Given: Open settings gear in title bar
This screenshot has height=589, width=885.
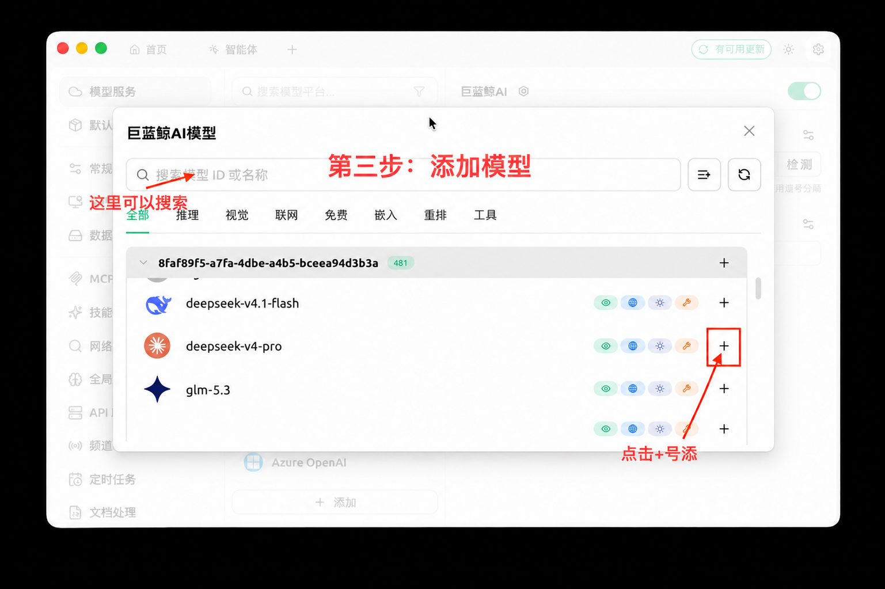Looking at the screenshot, I should point(818,50).
